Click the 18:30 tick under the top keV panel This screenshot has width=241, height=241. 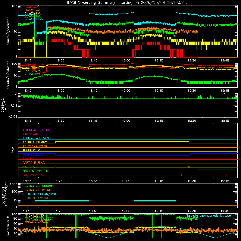(60, 61)
